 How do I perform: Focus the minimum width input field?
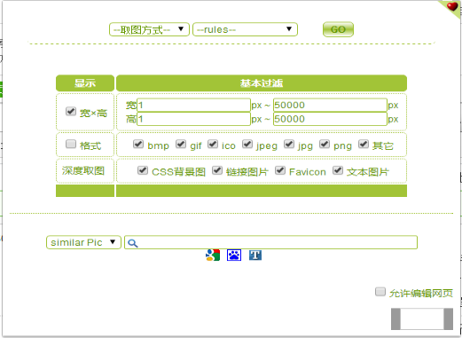(193, 105)
